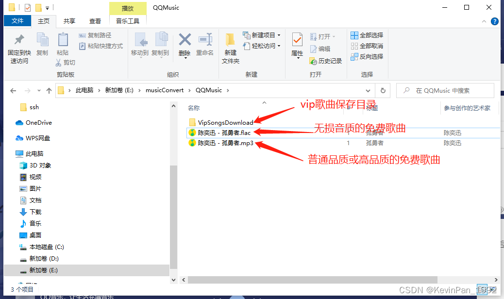Select 新加卷 (E:) drive in sidebar

[86, 270]
